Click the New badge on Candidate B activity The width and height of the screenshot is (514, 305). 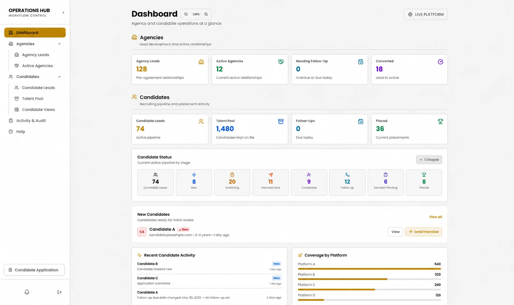click(277, 264)
